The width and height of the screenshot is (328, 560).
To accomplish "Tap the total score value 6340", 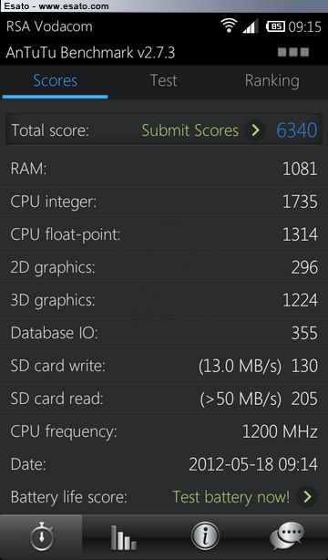I will (297, 130).
